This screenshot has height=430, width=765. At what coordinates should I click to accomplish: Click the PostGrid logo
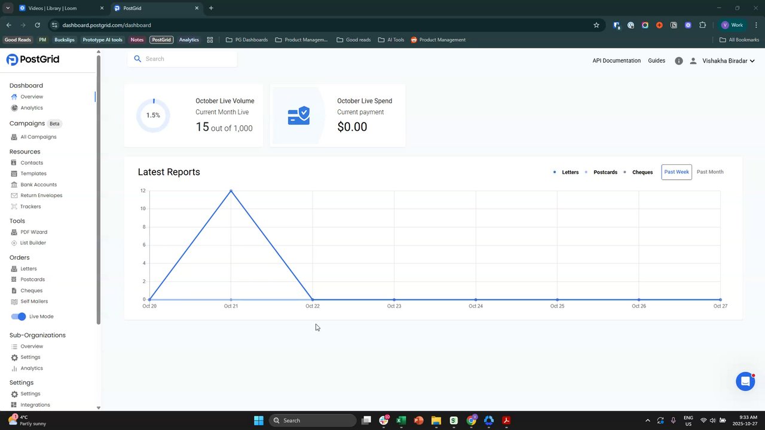(33, 60)
